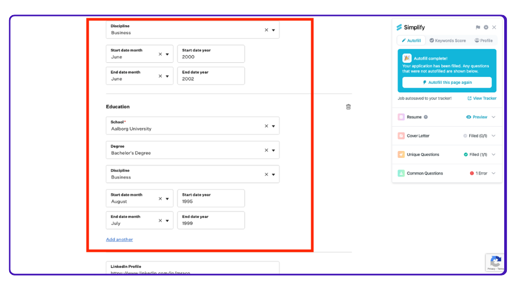Preview the resume
This screenshot has height=290, width=516.
tap(477, 117)
